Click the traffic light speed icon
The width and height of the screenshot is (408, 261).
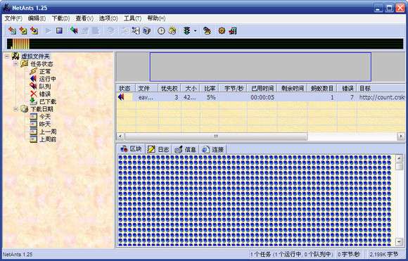pos(186,31)
